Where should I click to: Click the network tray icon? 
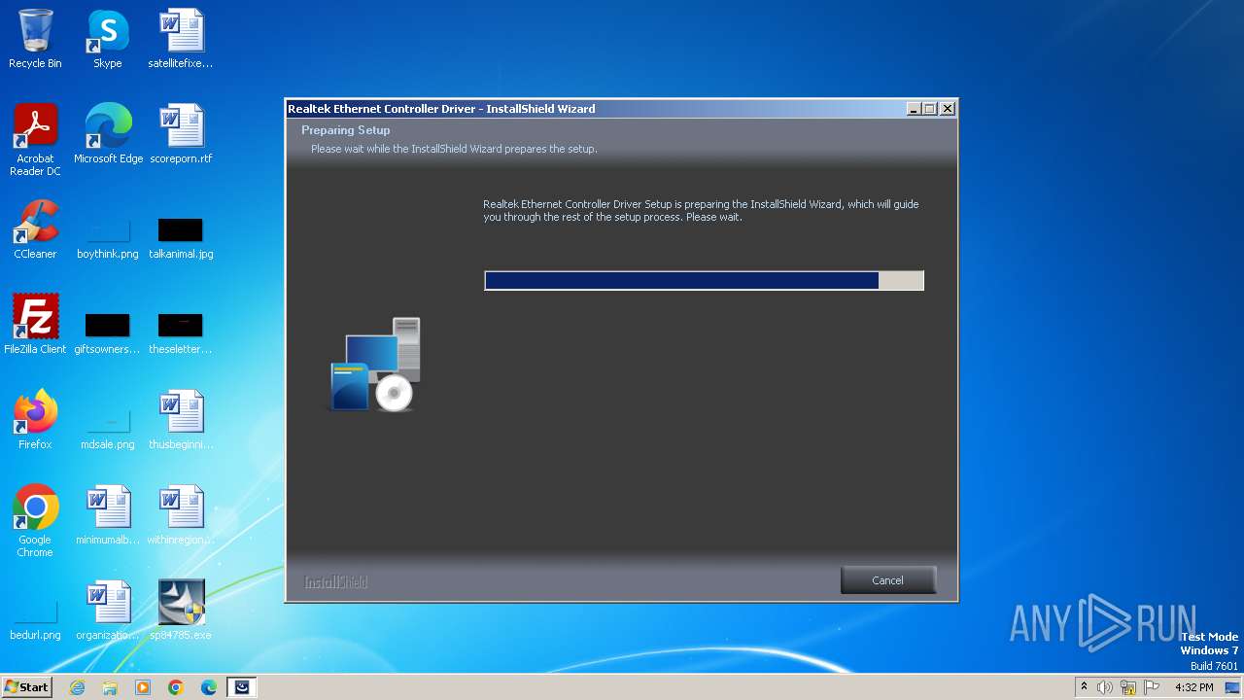click(x=1128, y=687)
